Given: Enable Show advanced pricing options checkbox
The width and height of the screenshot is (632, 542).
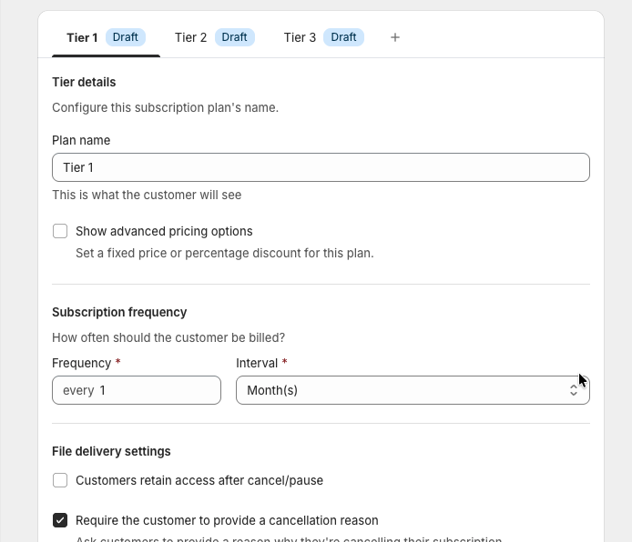Looking at the screenshot, I should pos(60,231).
